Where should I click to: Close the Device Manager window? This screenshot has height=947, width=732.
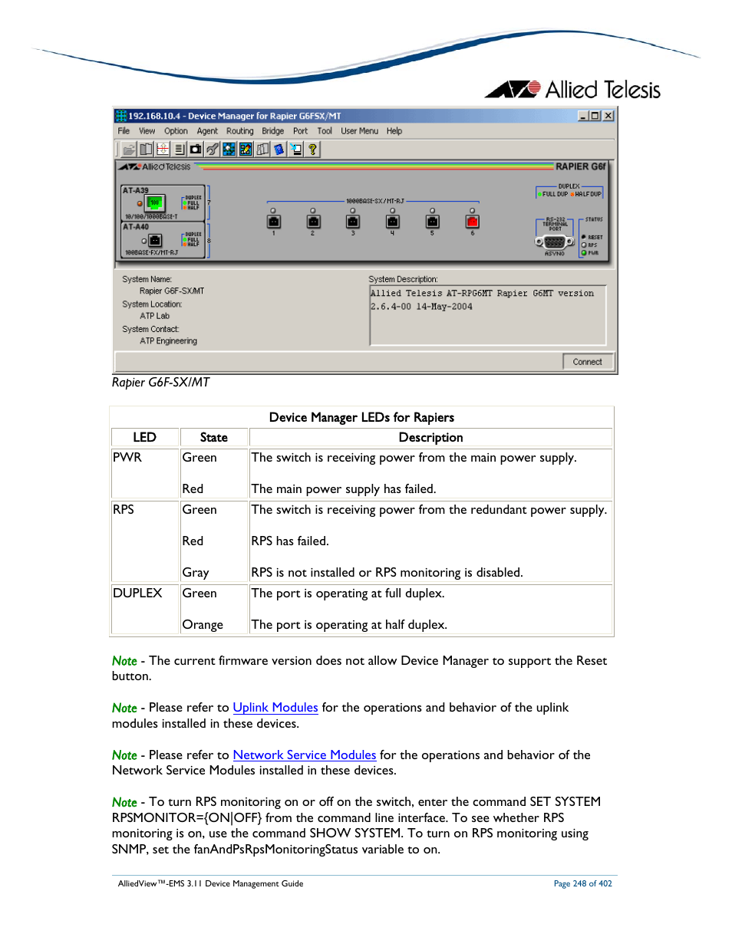(x=608, y=116)
